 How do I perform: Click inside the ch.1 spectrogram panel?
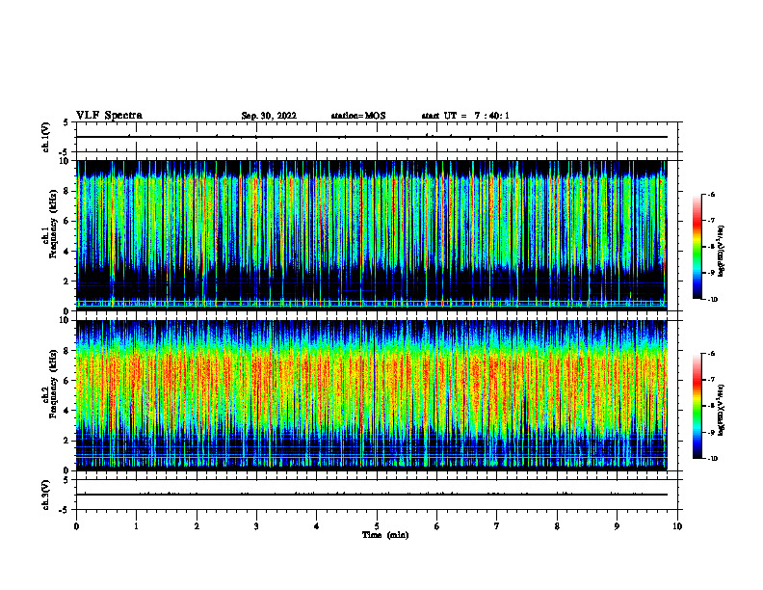(372, 235)
